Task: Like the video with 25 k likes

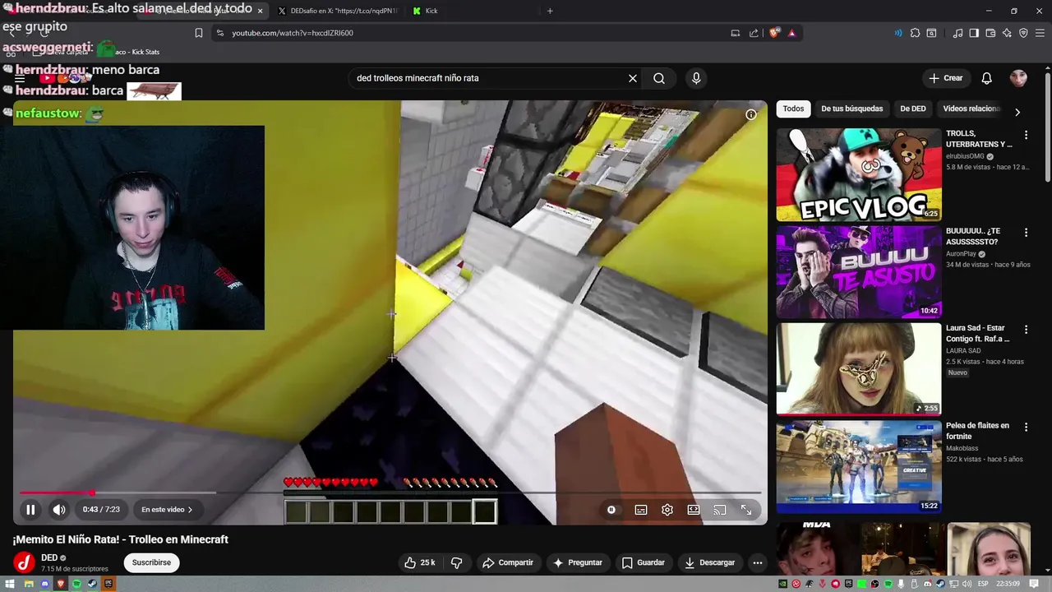Action: coord(420,562)
